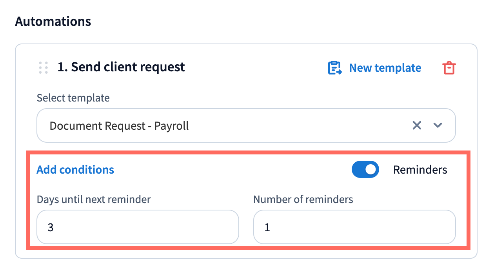Click the Days until next reminder label
494x272 pixels.
pos(94,199)
